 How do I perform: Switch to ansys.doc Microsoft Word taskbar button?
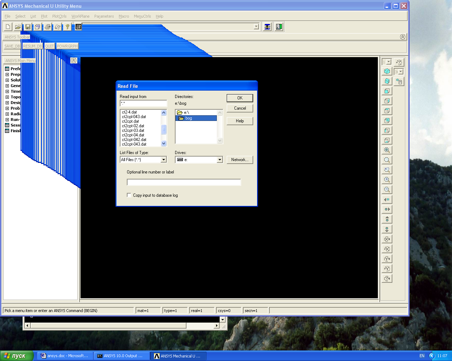[65, 356]
